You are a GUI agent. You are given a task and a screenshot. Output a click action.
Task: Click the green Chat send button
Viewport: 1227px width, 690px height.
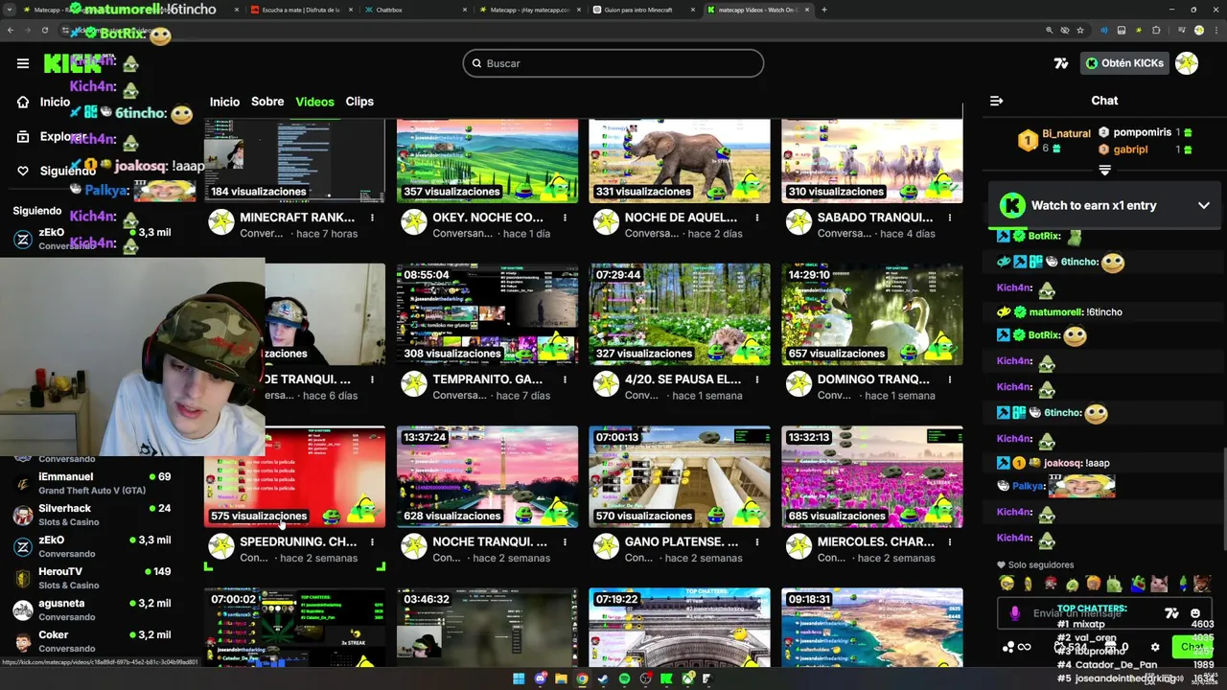(1192, 647)
